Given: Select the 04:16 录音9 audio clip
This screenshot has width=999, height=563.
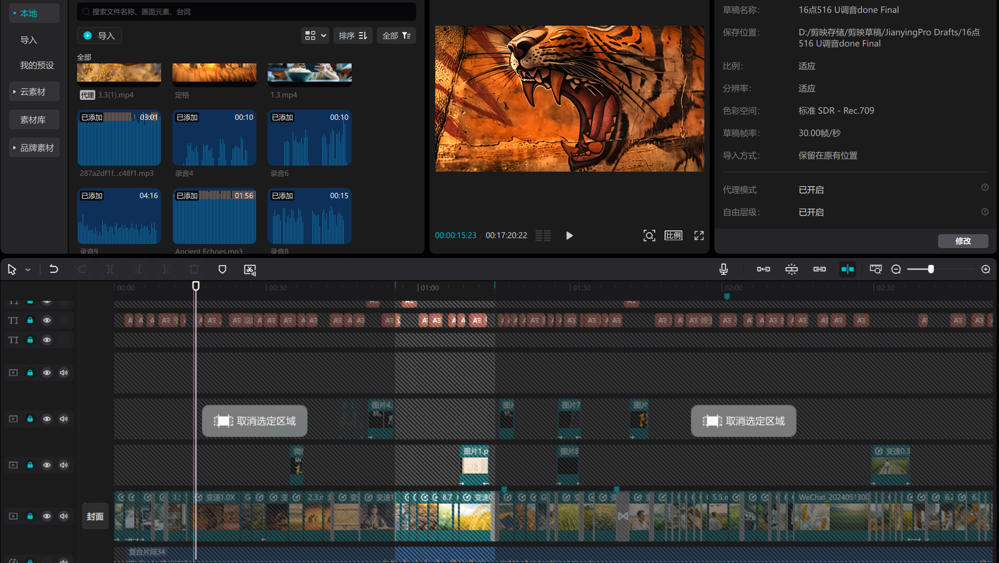Looking at the screenshot, I should [x=119, y=216].
